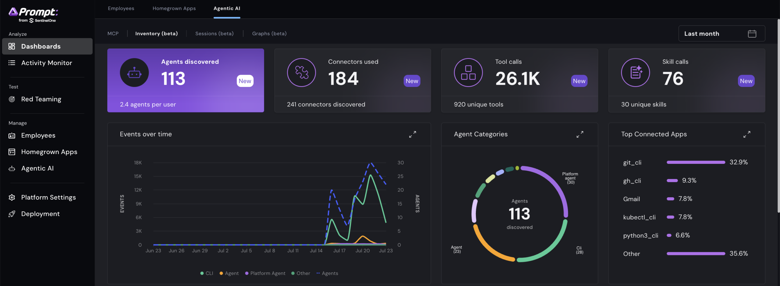Open calendar icon in date selector
This screenshot has height=286, width=780.
[x=752, y=34]
